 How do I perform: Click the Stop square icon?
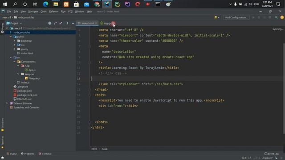tap(270, 17)
